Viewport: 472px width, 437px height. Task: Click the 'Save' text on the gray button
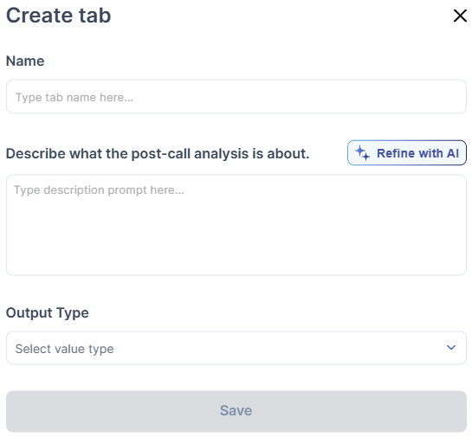click(236, 410)
